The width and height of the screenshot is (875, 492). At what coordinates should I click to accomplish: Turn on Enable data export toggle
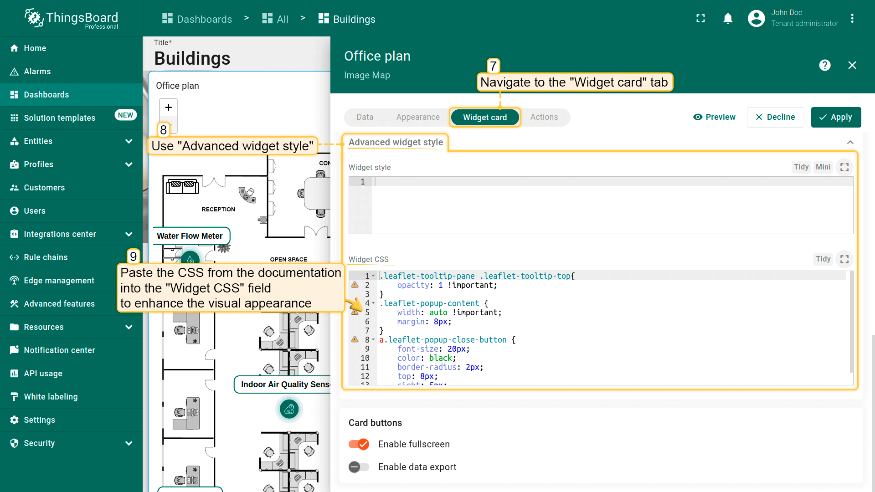coord(359,467)
